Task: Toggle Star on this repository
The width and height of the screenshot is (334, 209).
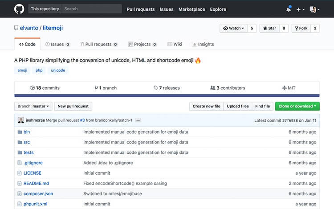Action: (270, 28)
